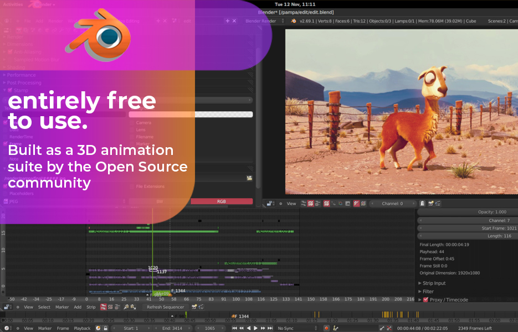Open the Blender Render engine dropdown
518x332 pixels.
pyautogui.click(x=265, y=21)
